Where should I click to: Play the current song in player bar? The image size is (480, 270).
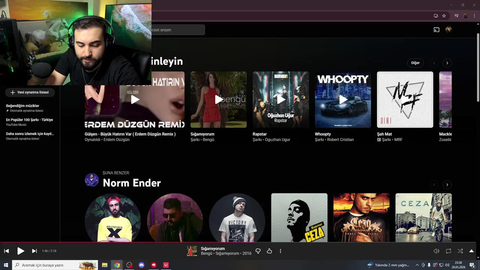tap(21, 251)
